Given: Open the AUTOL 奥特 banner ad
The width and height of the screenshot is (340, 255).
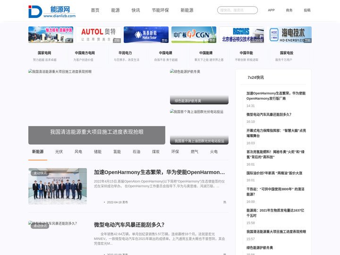Looking at the screenshot, I should [x=98, y=34].
